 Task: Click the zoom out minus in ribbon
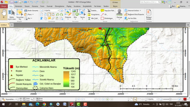(42, 11)
